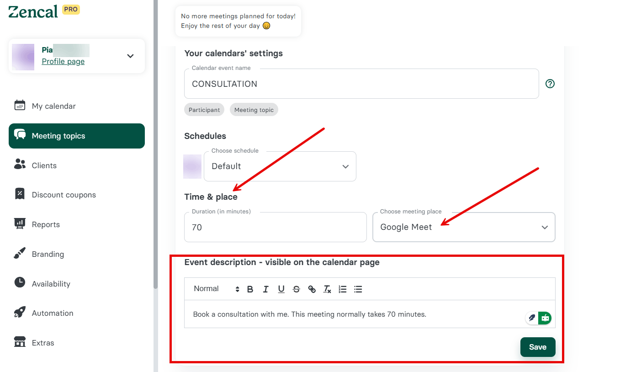Click the help icon beside event name

(550, 84)
